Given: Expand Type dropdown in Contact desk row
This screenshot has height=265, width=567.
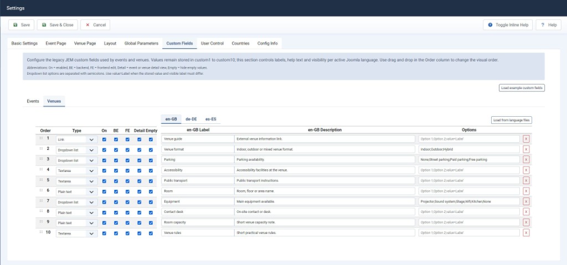Looking at the screenshot, I should [76, 212].
